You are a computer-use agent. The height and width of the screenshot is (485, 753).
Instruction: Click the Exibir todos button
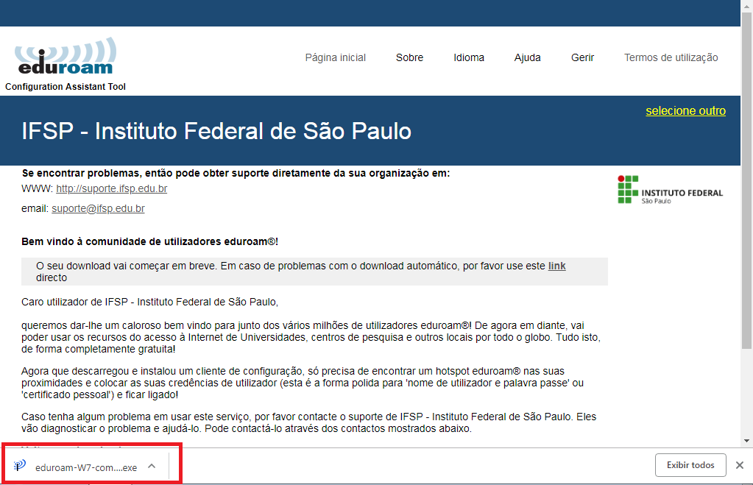point(690,465)
